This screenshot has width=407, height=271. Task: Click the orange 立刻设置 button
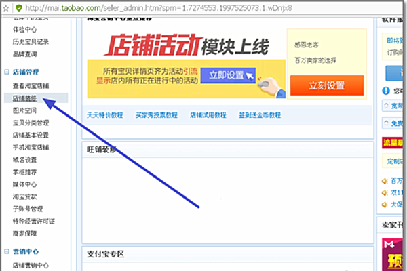[x=327, y=85]
